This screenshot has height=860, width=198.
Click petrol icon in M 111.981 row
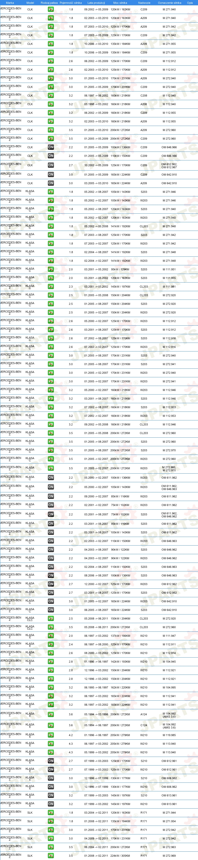click(51, 286)
